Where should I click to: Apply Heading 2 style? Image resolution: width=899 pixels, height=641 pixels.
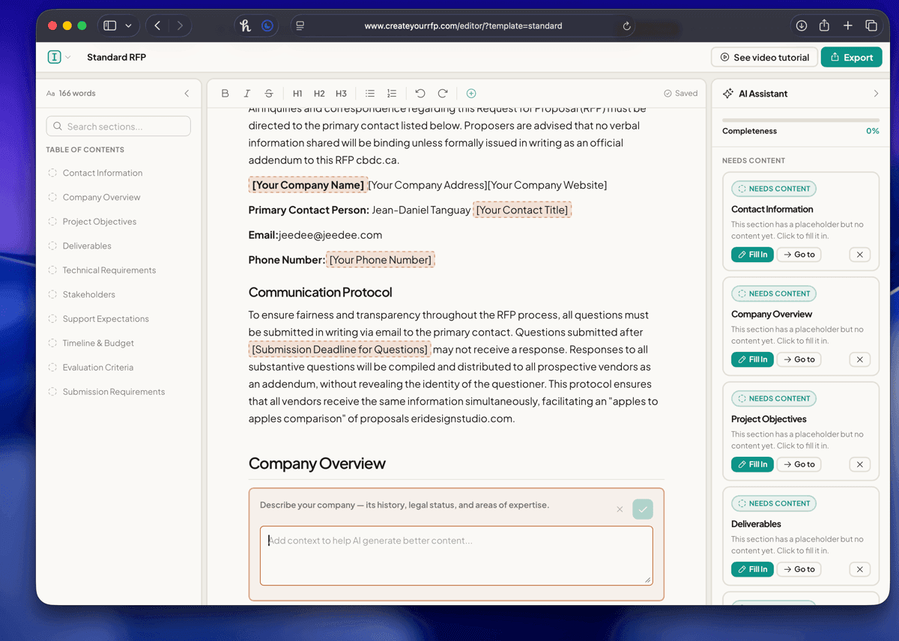coord(319,93)
